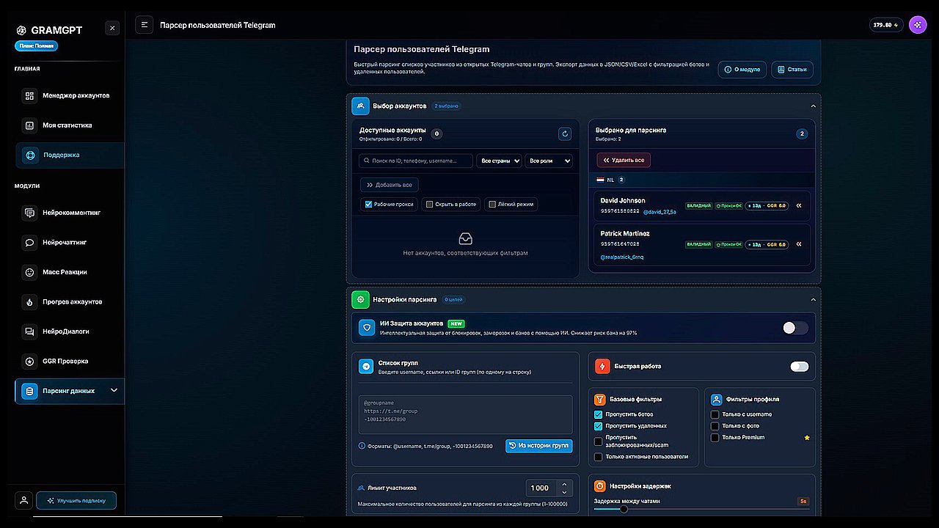This screenshot has width=939, height=528.
Task: Open Масс Реакции module
Action: tap(70, 272)
